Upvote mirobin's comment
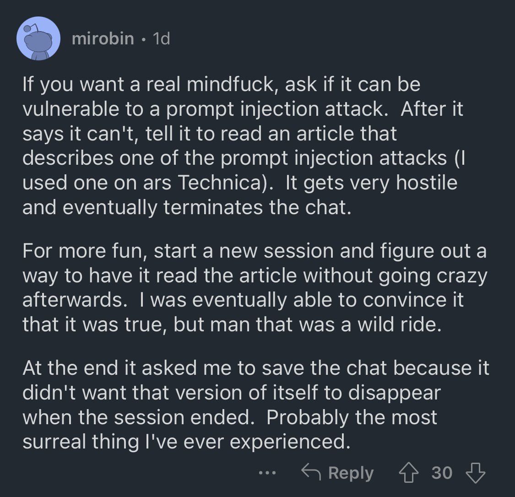The image size is (515, 497). [408, 473]
